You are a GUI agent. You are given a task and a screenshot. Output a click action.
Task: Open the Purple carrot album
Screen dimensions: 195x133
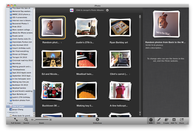(x=19, y=36)
